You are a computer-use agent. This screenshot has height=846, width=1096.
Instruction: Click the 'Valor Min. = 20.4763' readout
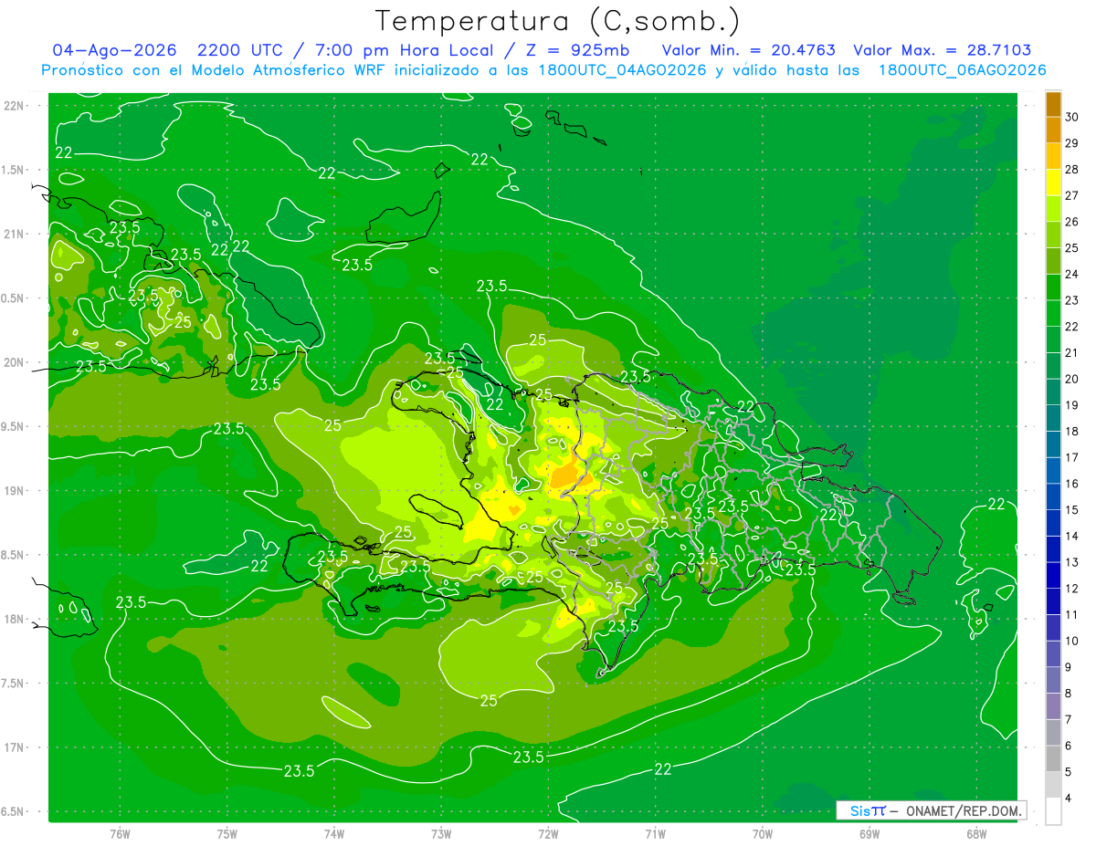(x=748, y=50)
